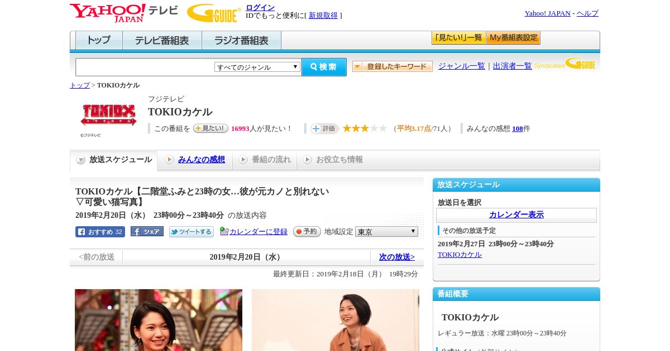Click the G-Guide logo in header

coord(214,13)
